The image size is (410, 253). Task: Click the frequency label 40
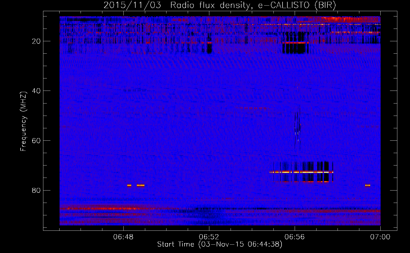36,91
